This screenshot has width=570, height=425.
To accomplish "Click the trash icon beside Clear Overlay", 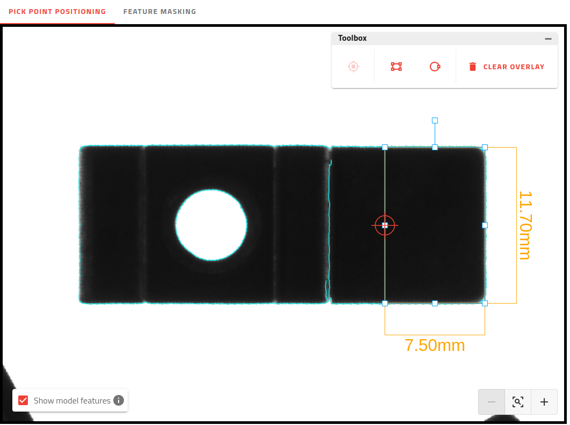I will [x=472, y=67].
